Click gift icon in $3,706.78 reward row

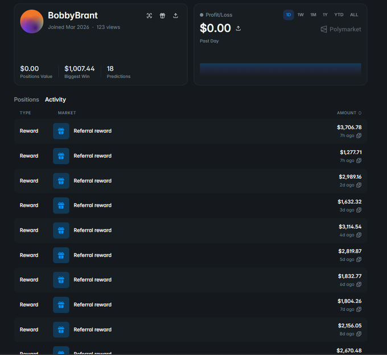click(61, 131)
